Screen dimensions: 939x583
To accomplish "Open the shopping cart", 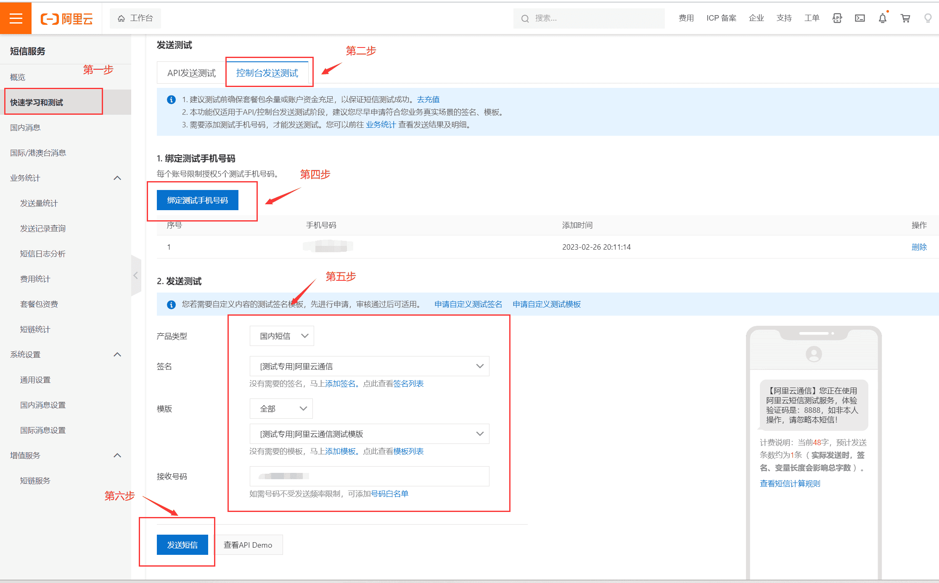I will (x=905, y=18).
